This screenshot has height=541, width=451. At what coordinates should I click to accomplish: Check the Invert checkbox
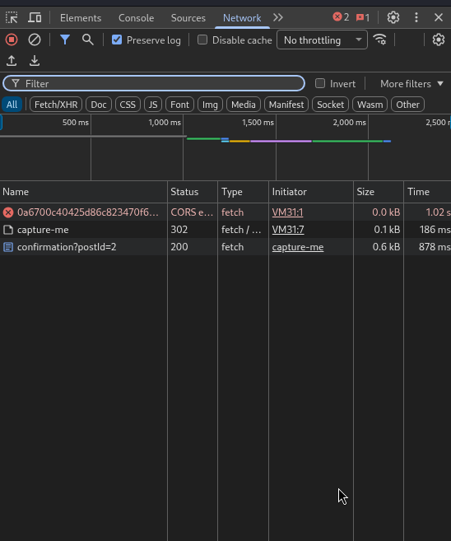[x=320, y=83]
